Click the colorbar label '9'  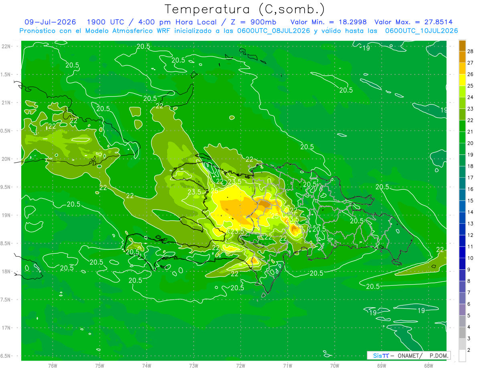[x=469, y=270]
